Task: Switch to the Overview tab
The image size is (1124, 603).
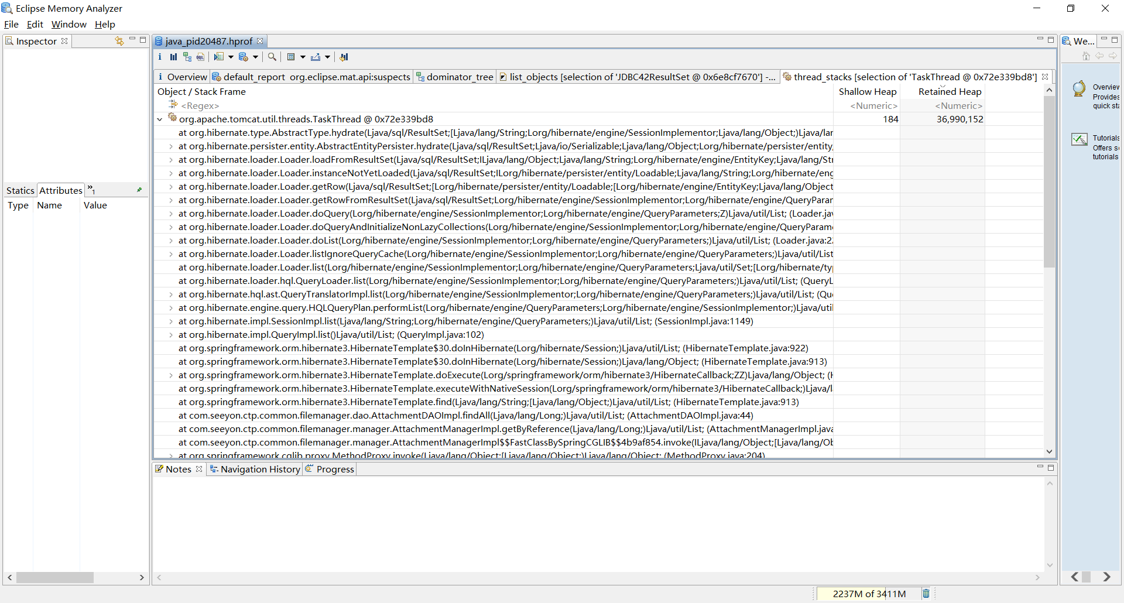Action: point(182,77)
